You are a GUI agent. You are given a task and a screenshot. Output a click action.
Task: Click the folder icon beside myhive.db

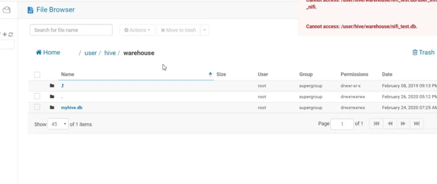point(52,107)
